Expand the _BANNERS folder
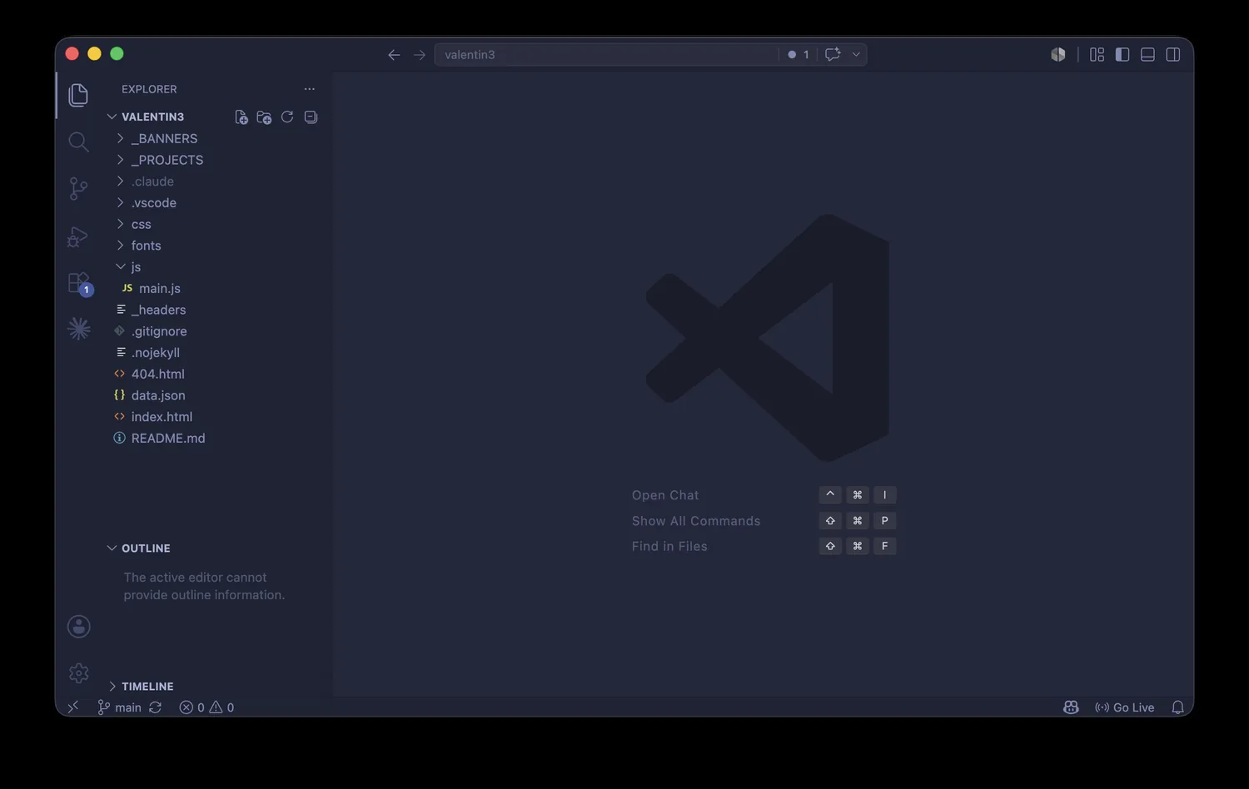Image resolution: width=1249 pixels, height=789 pixels. (x=164, y=138)
